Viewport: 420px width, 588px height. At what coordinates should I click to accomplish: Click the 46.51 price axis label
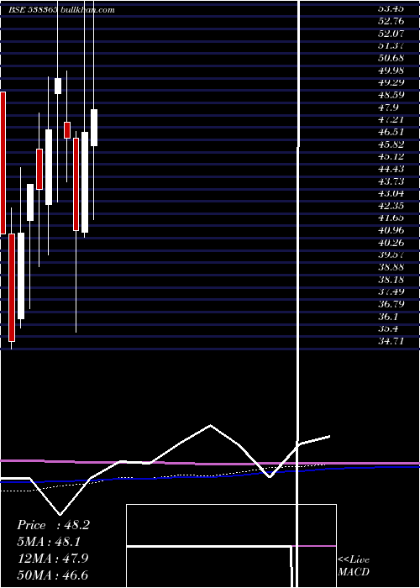pos(391,132)
